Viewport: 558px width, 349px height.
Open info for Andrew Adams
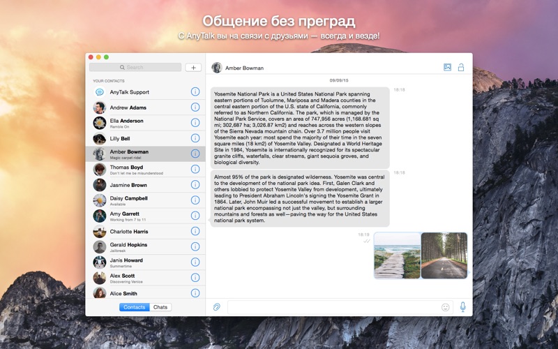point(195,107)
